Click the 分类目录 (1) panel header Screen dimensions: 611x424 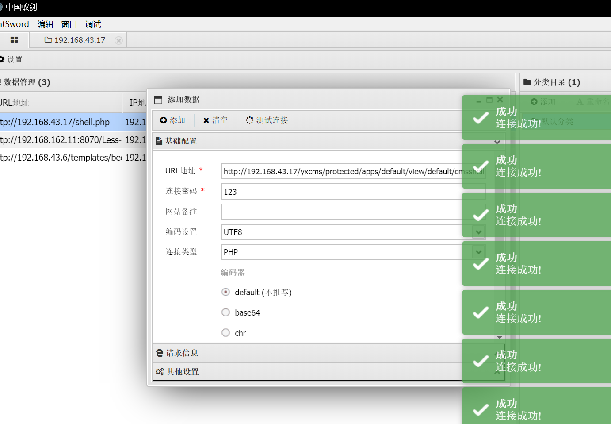coord(565,82)
